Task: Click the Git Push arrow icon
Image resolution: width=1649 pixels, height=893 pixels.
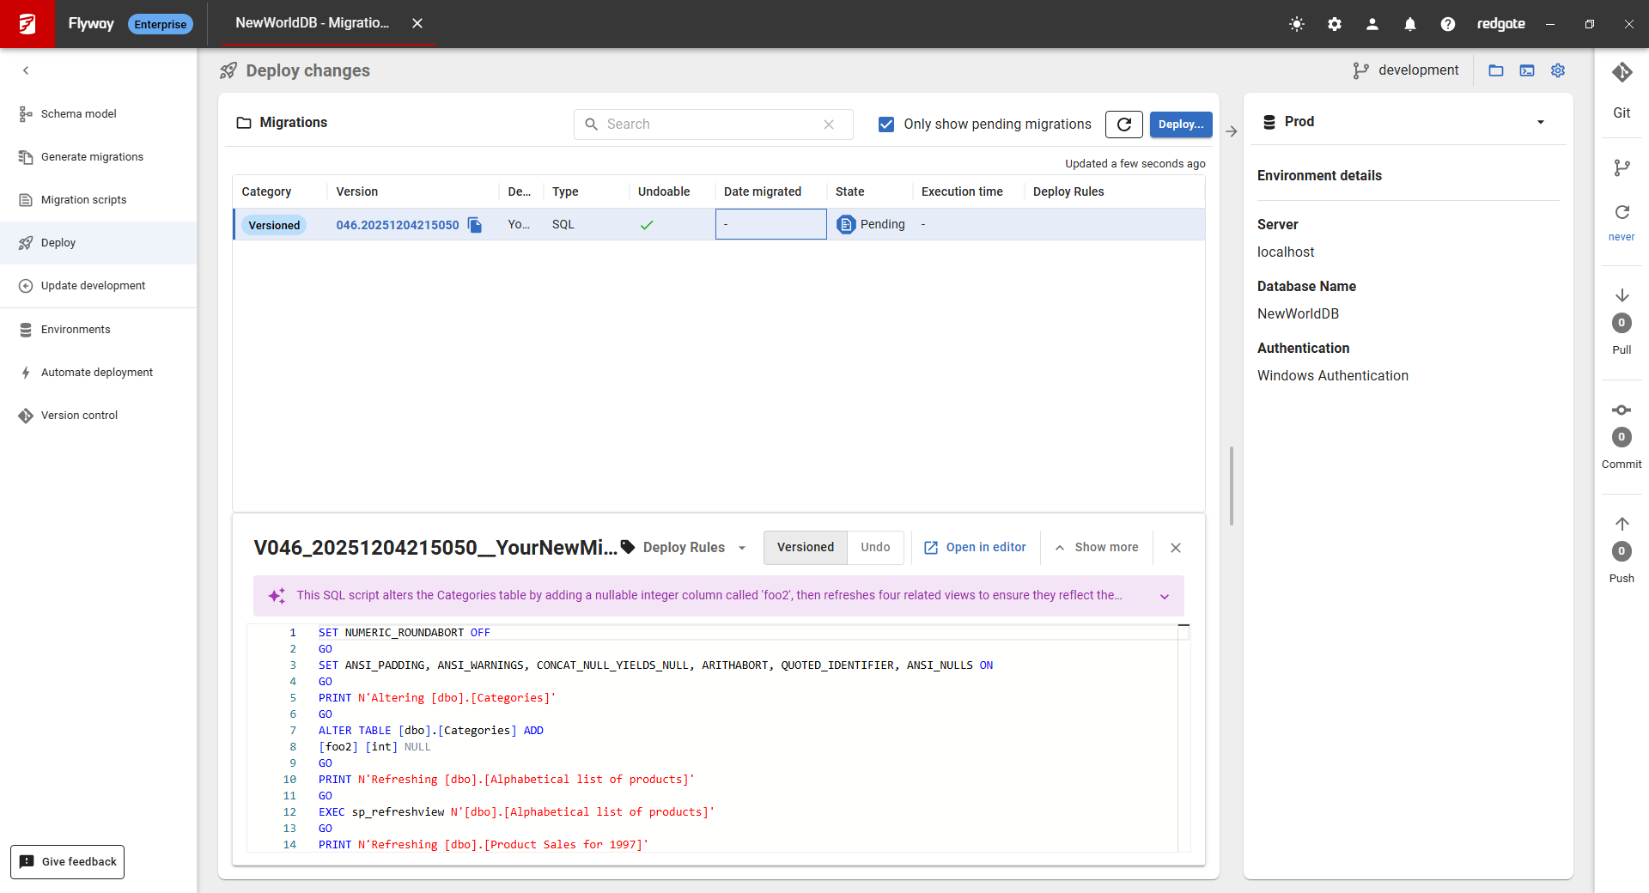Action: (1622, 525)
